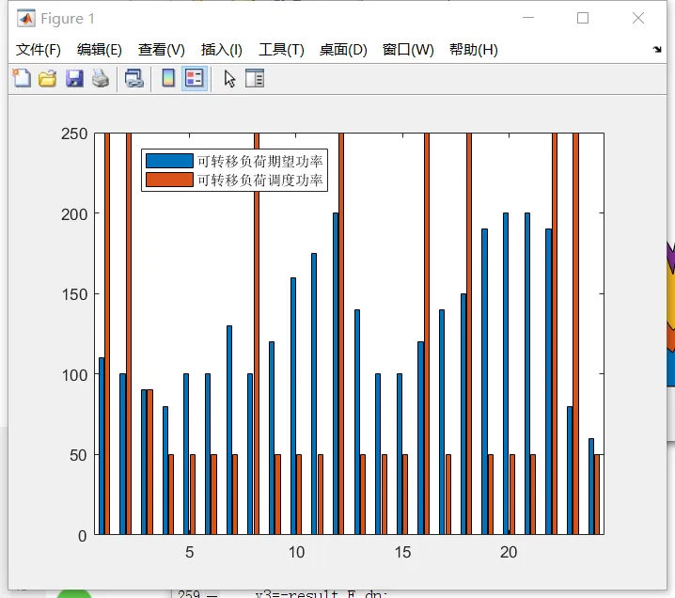Click the y-axis label 200
This screenshot has height=598, width=675.
point(74,214)
